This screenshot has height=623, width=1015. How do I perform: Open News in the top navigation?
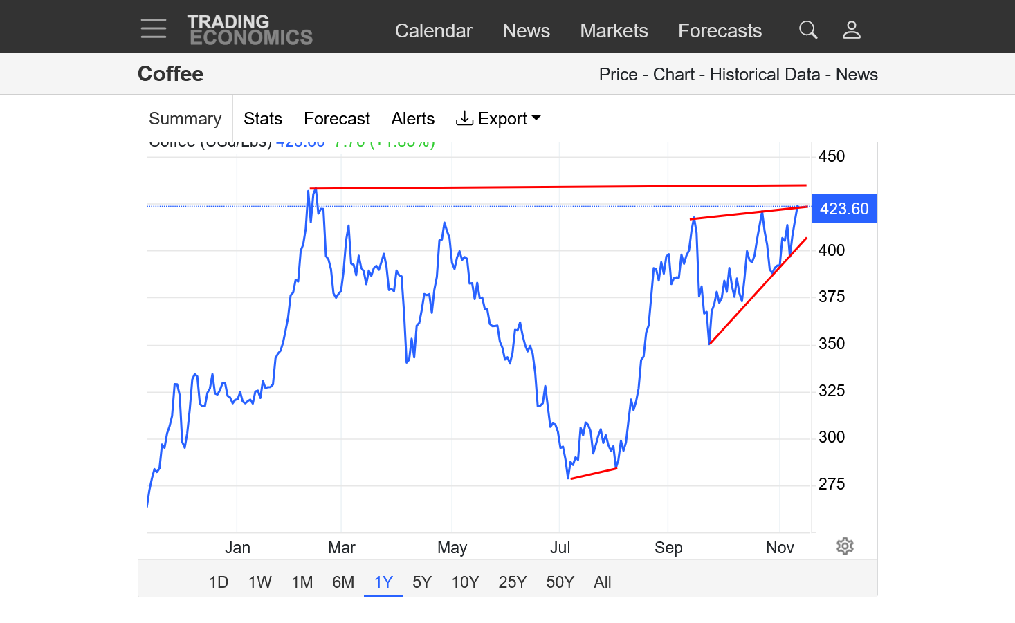coord(526,31)
